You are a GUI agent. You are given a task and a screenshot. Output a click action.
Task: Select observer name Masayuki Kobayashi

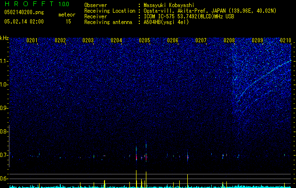169,5
